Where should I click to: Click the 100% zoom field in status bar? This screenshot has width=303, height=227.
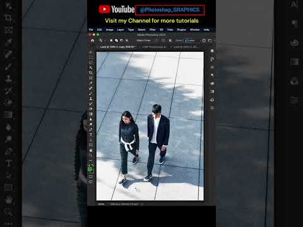(101, 204)
